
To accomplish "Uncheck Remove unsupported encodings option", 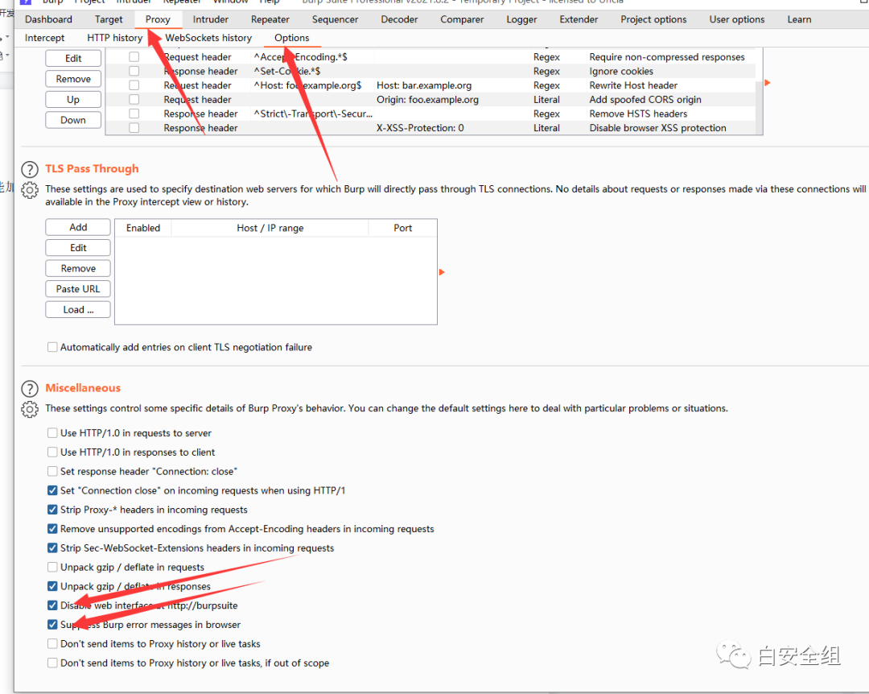I will click(52, 529).
